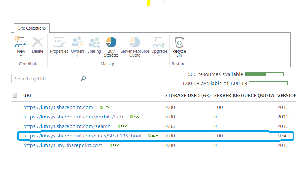Viewport: 296px width, 183px height.
Task: Open the portals/hub site link
Action: coord(73,117)
